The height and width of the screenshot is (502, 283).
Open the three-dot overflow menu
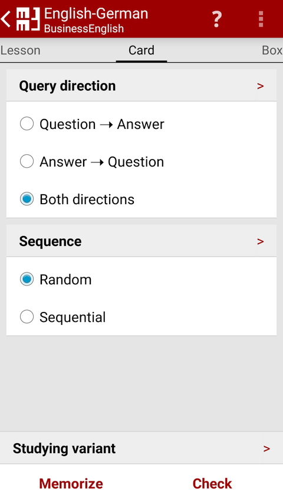tap(261, 19)
